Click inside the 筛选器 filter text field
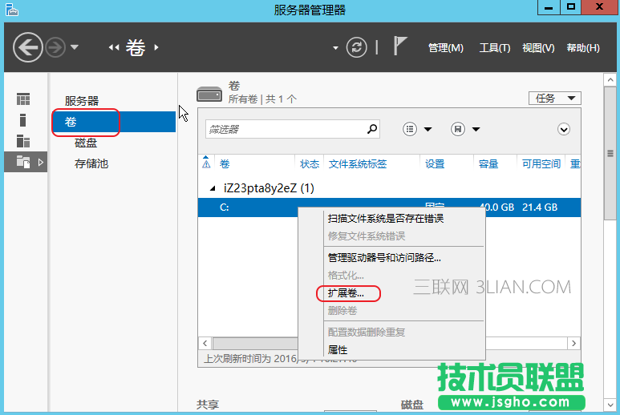This screenshot has height=415, width=620. (x=283, y=128)
